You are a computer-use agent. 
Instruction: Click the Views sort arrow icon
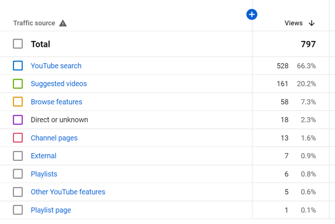pyautogui.click(x=311, y=23)
